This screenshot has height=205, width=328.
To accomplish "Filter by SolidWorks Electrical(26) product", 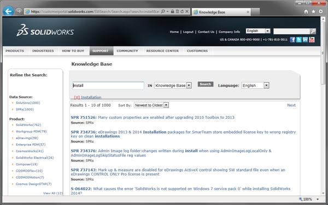I will (x=35, y=158).
